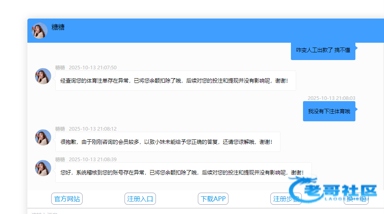Click 糖糖's avatar in the chat header
The image size is (384, 214).
[39, 31]
